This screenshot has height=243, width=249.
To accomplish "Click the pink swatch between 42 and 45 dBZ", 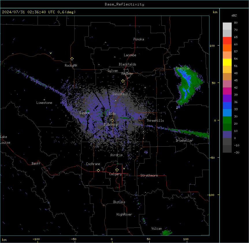I will tap(227, 84).
